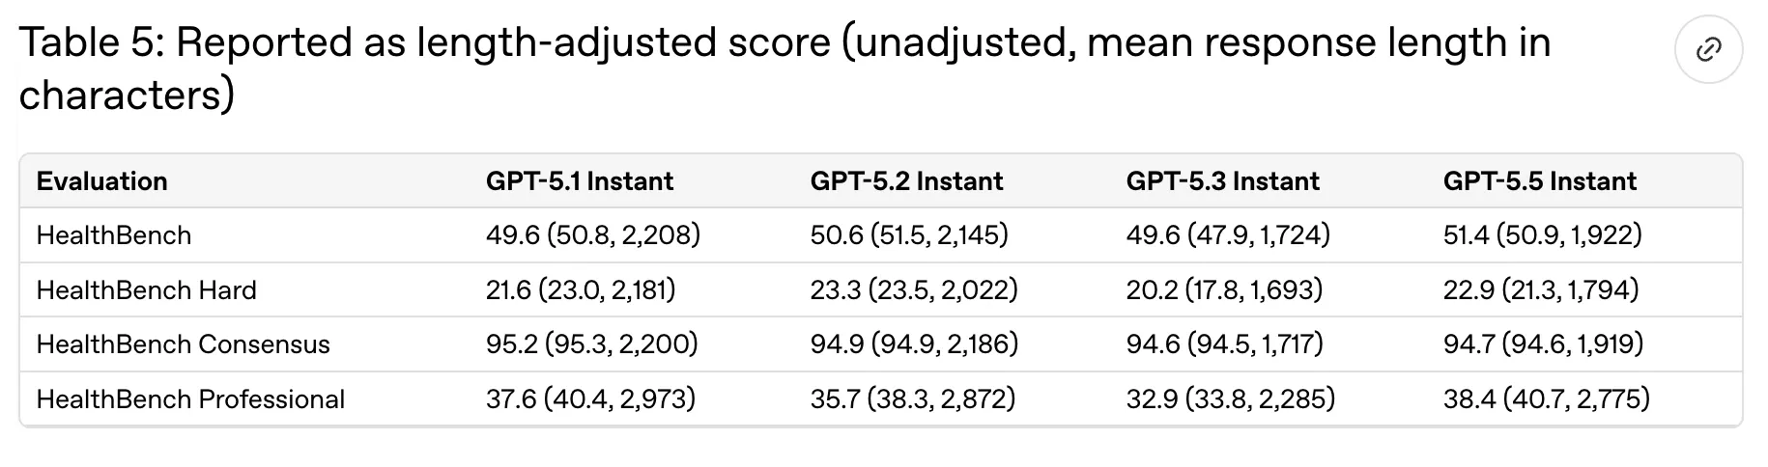Click cell showing 95.2 (95.3, 2,200)

(x=592, y=344)
